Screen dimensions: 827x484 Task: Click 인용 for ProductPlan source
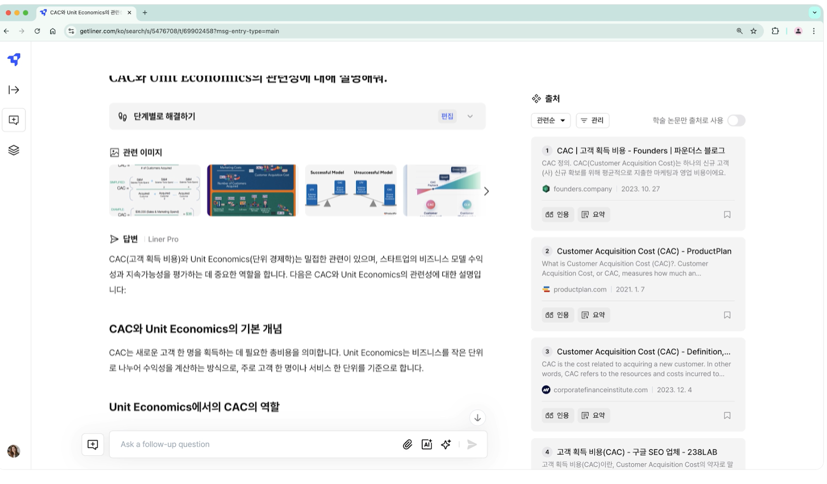[558, 315]
